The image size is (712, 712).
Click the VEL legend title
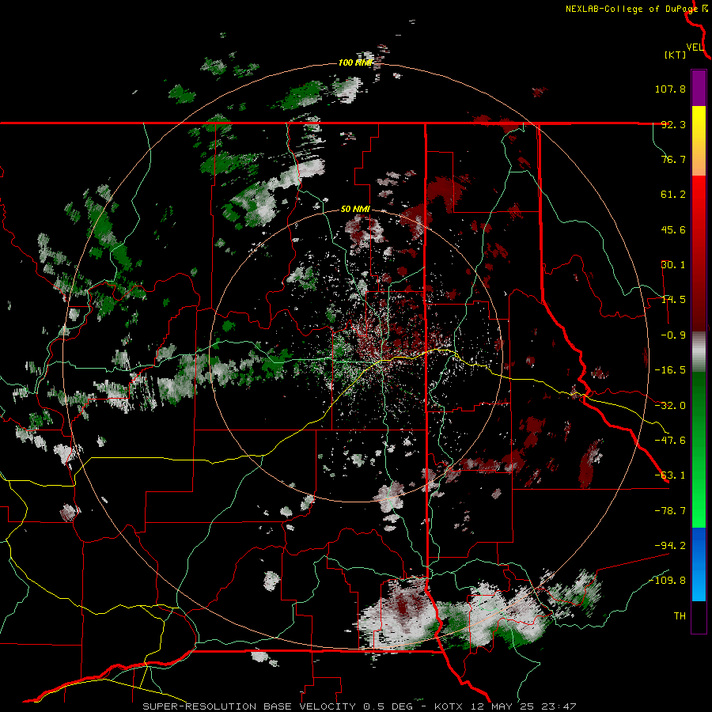[x=695, y=47]
